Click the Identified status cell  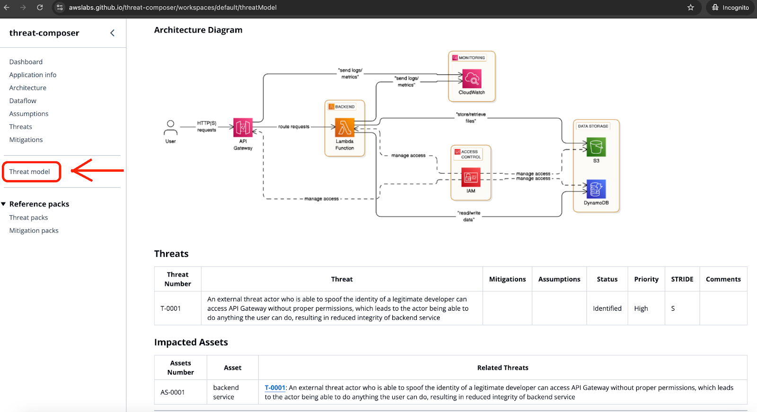coord(607,308)
